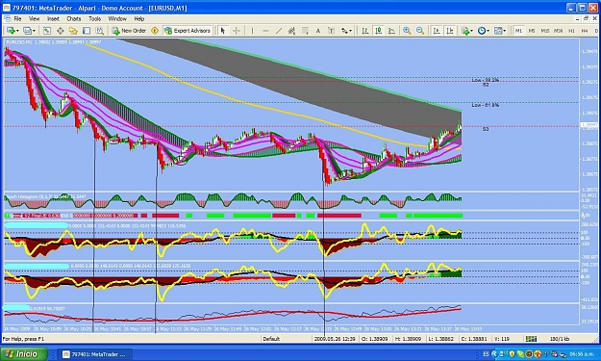Select the Text 'A' drawing tool
Viewport: 601px width, 361px height.
pyautogui.click(x=317, y=31)
